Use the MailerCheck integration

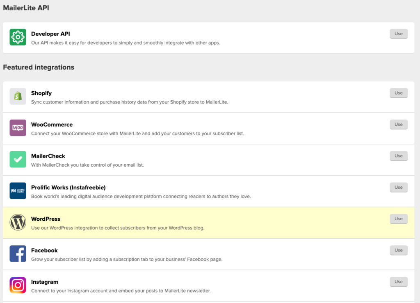point(398,156)
